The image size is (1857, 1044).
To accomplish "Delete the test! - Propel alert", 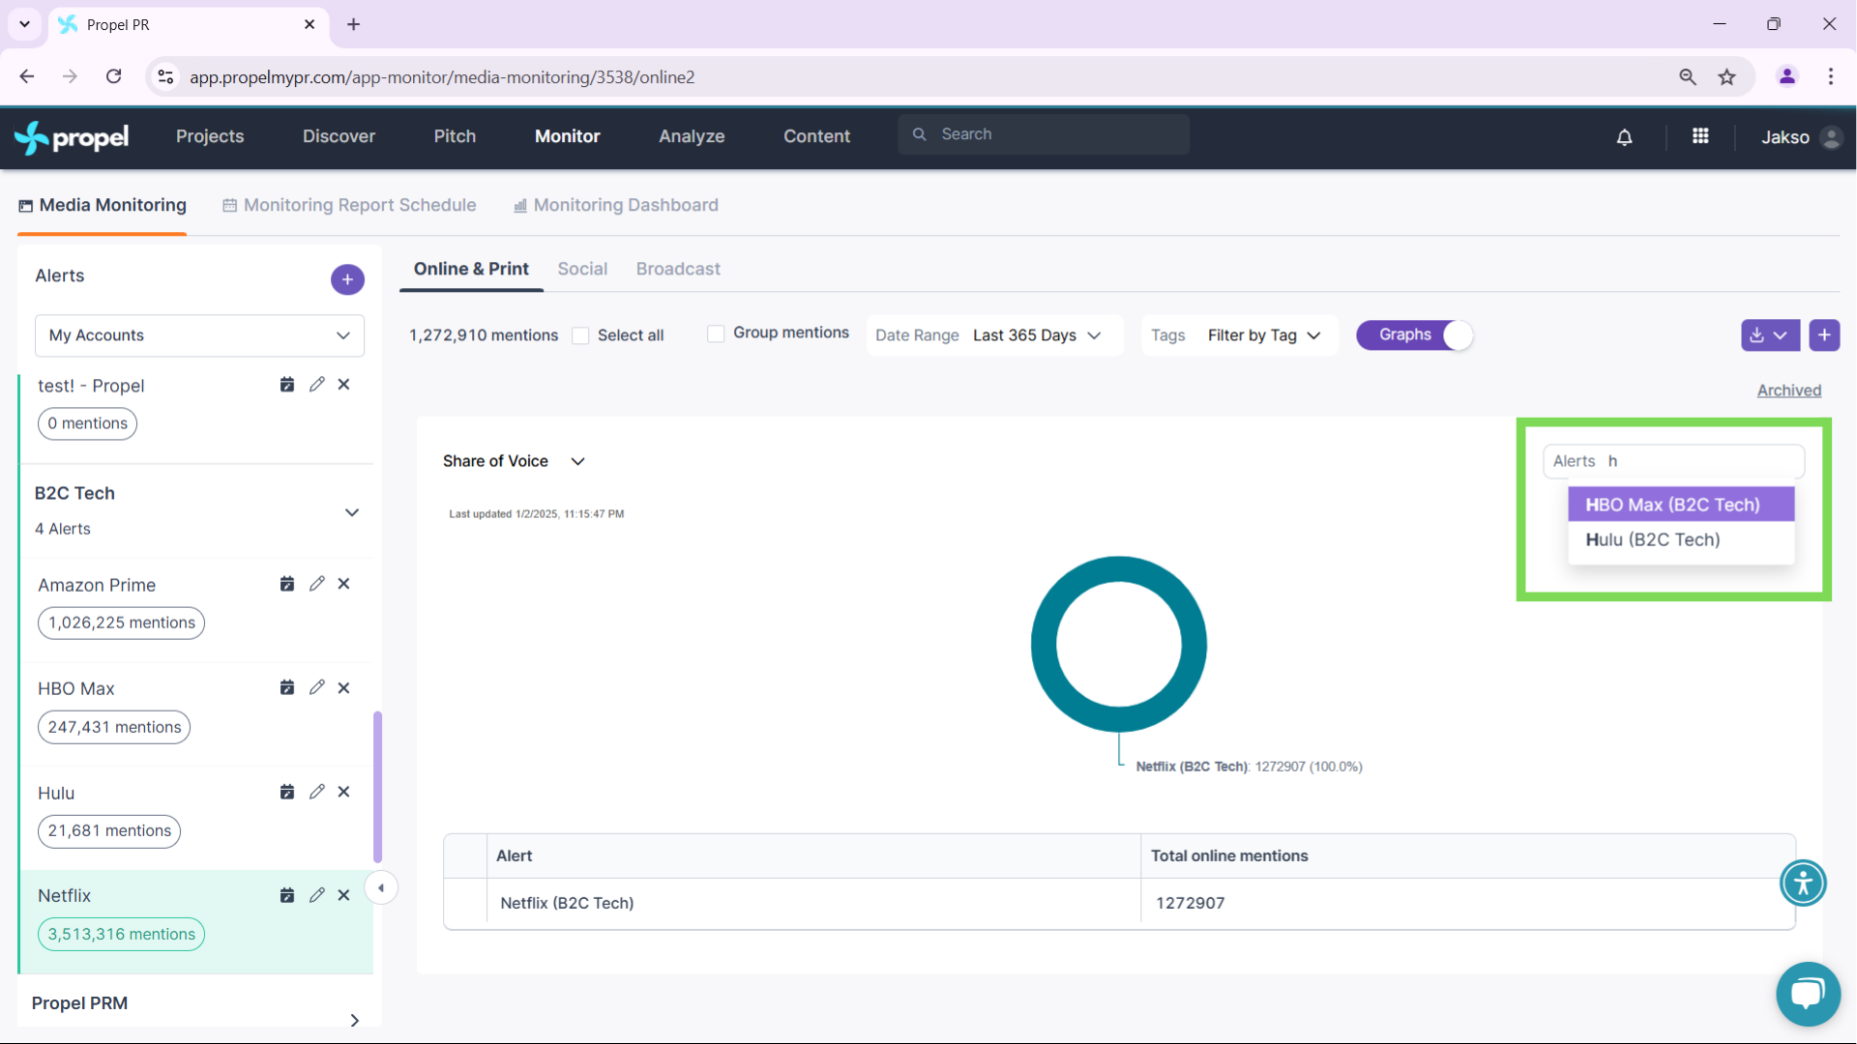I will coord(343,385).
